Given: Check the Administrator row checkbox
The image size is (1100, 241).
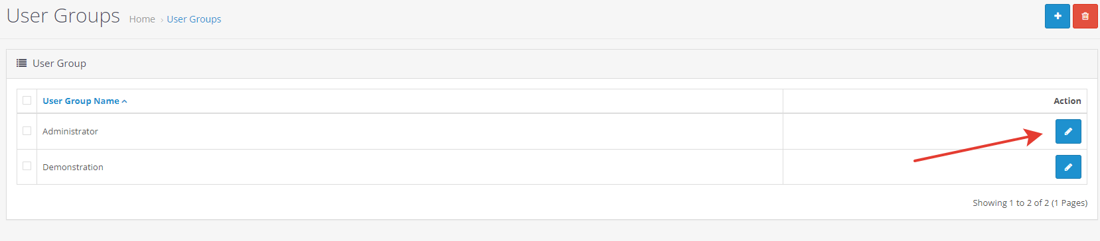Looking at the screenshot, I should (x=27, y=131).
